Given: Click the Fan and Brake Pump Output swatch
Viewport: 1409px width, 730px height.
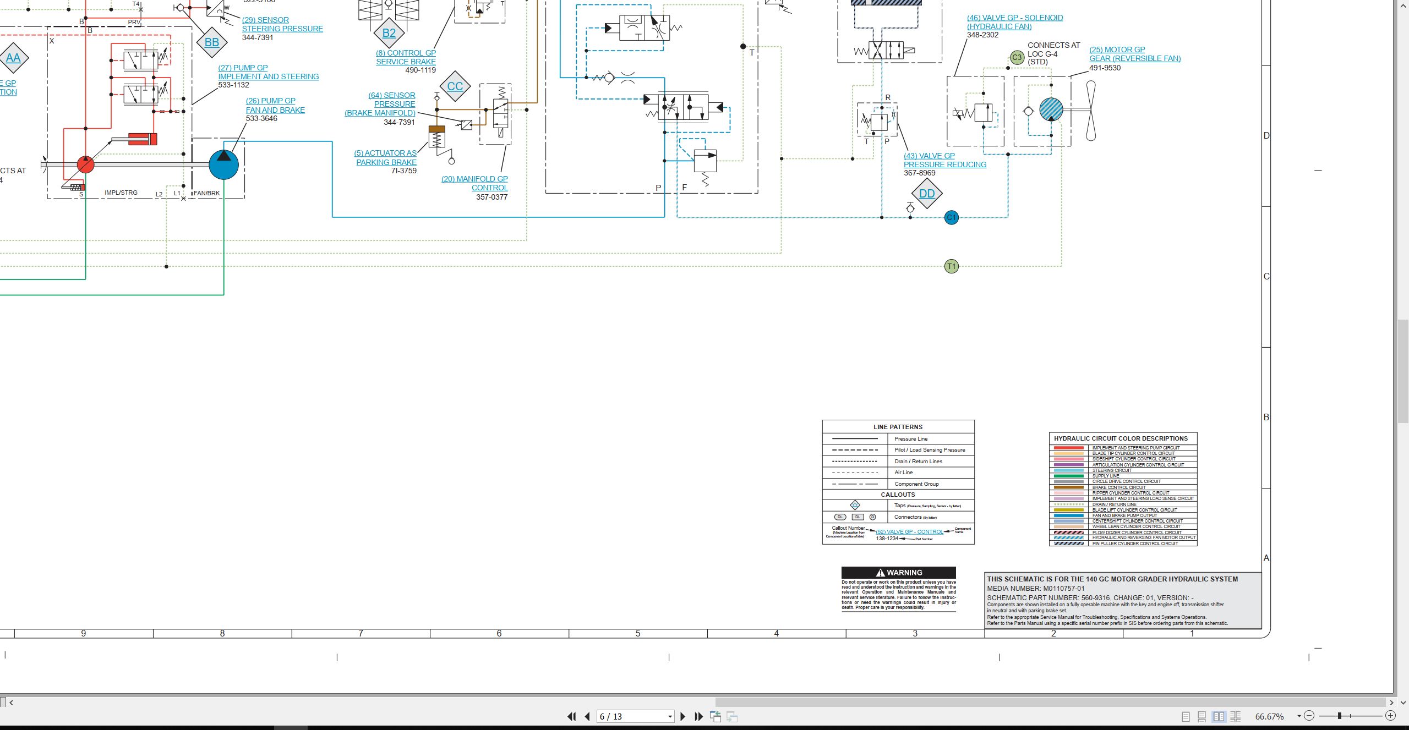Looking at the screenshot, I should (x=1068, y=515).
